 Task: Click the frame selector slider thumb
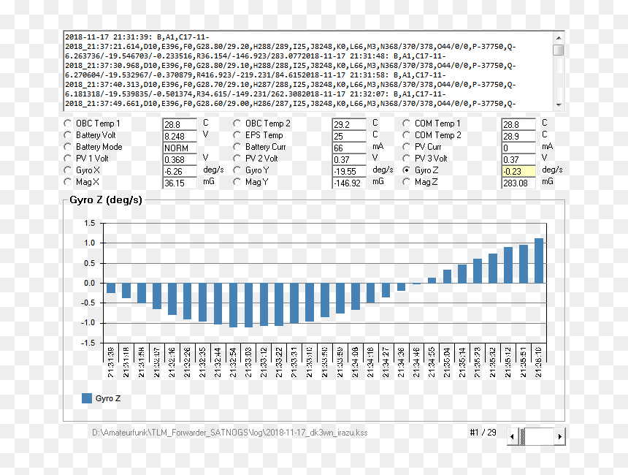522,436
